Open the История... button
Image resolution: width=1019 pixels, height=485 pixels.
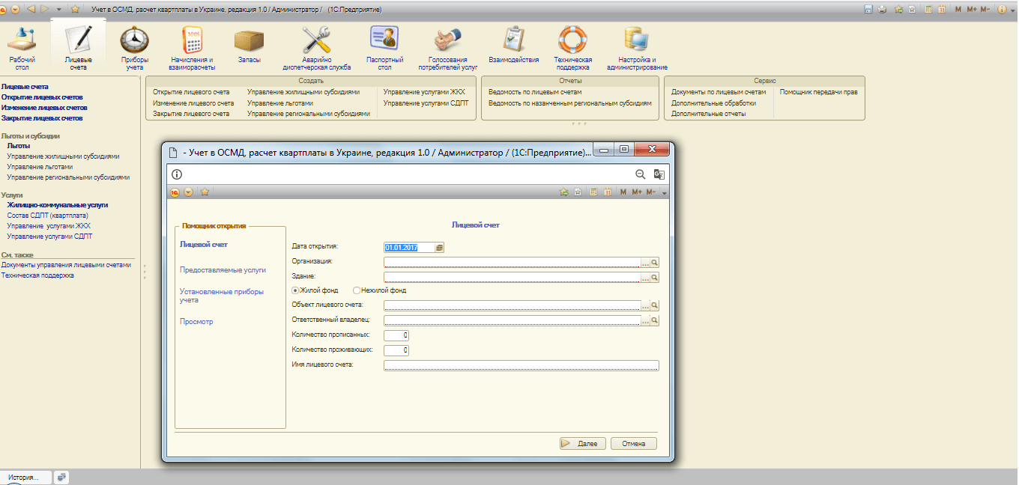(x=24, y=477)
